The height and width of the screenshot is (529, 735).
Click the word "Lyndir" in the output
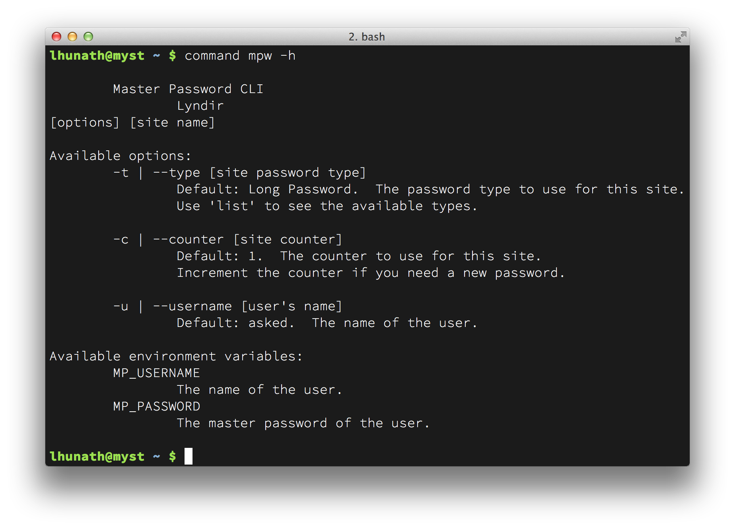[x=200, y=106]
